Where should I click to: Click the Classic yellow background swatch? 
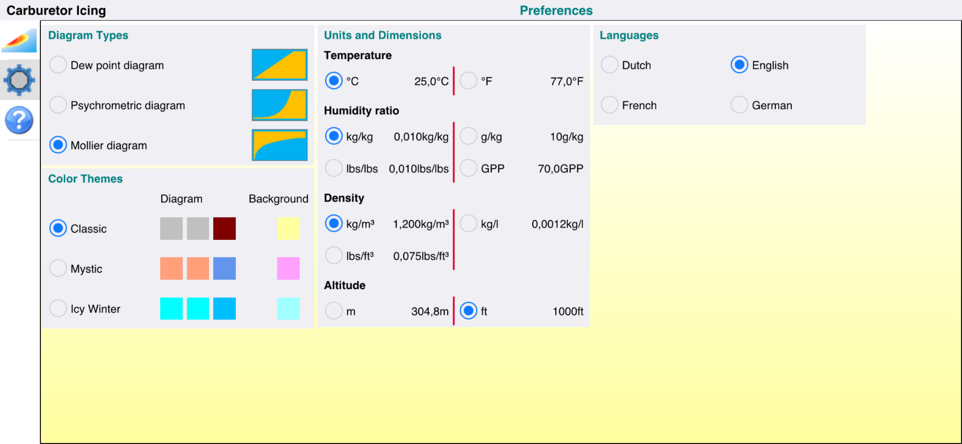point(288,228)
